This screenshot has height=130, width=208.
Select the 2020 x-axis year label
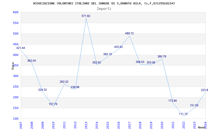(x=162, y=125)
